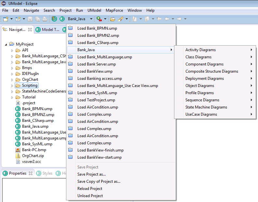Open the UModel menu in menu bar
Viewport: 258px width, 202px height.
tap(94, 10)
